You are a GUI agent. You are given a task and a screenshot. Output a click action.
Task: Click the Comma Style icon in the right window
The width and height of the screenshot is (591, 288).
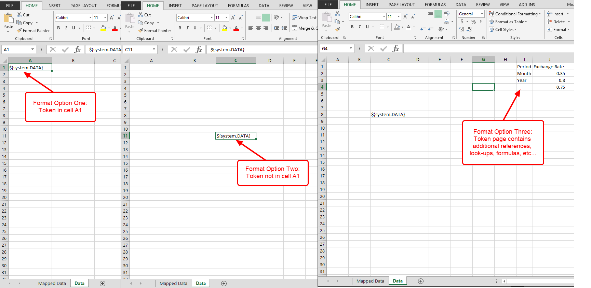click(x=481, y=21)
